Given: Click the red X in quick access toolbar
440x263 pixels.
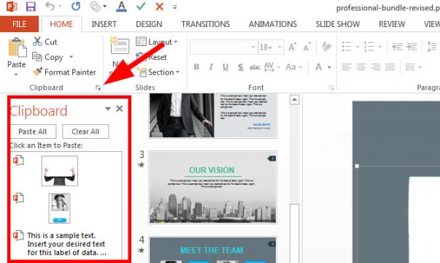Looking at the screenshot, I should point(159,6).
